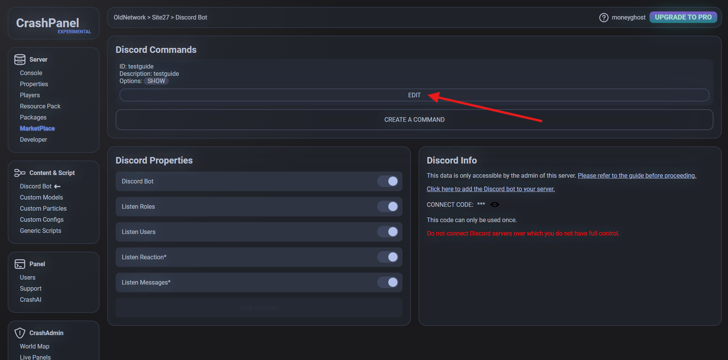Click the arrow icon beside Discord Bot
This screenshot has height=360, width=728.
pyautogui.click(x=57, y=187)
